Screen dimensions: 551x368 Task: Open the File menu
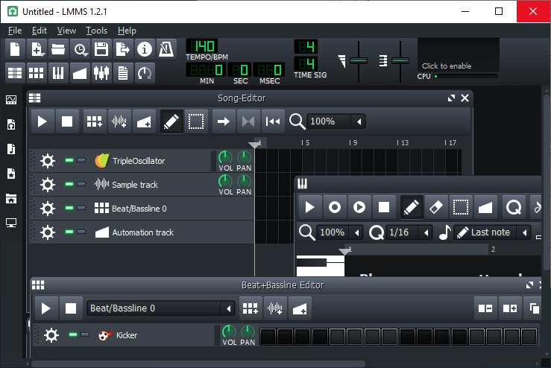click(15, 31)
